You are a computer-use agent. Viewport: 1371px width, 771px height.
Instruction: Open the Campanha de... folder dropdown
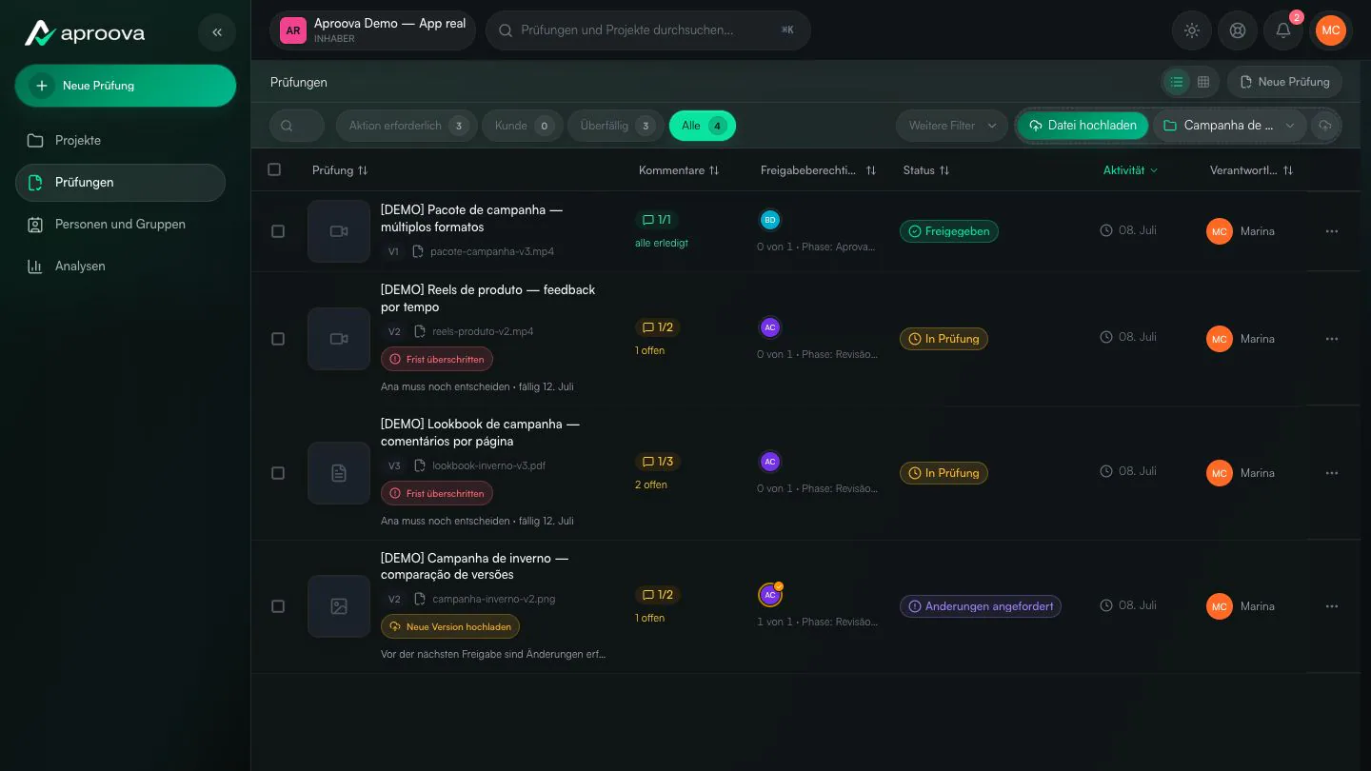click(x=1229, y=126)
